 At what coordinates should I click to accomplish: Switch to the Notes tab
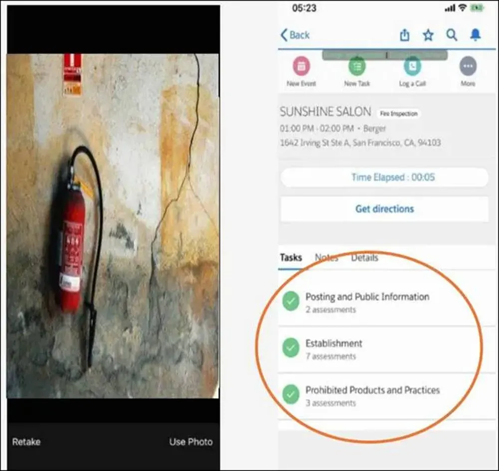pyautogui.click(x=326, y=257)
